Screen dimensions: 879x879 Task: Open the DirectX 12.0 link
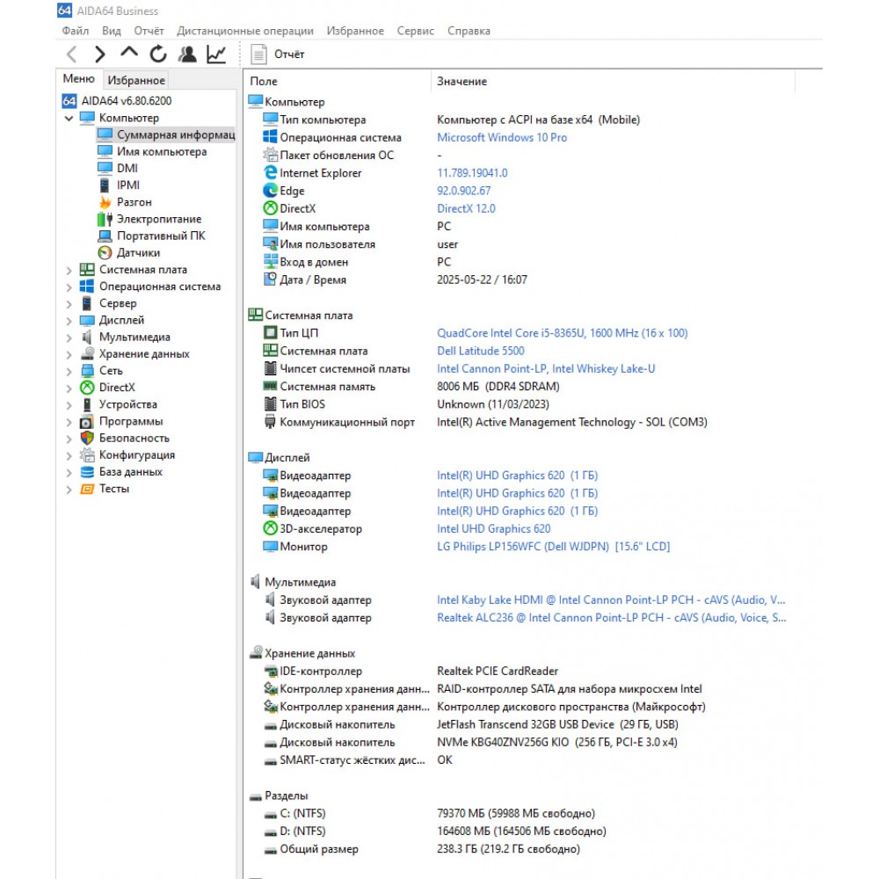[x=466, y=208]
